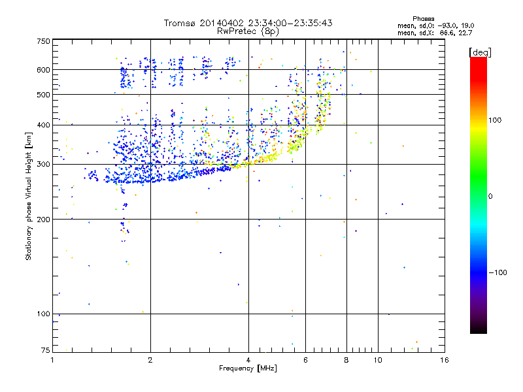Image resolution: width=523 pixels, height=392 pixels.
Task: Click the y-axis label '750'
Action: pyautogui.click(x=43, y=41)
